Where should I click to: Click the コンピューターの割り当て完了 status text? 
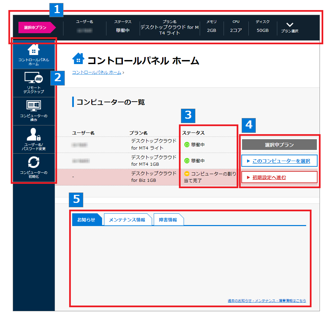[x=210, y=177]
